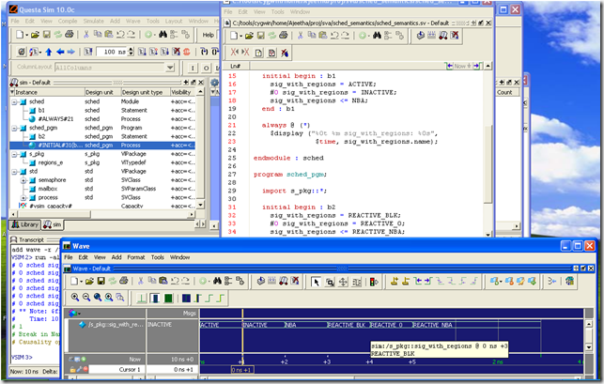Screen dimensions: 604x384
Task: Open the Compile menu in Questa Sim
Action: click(69, 20)
